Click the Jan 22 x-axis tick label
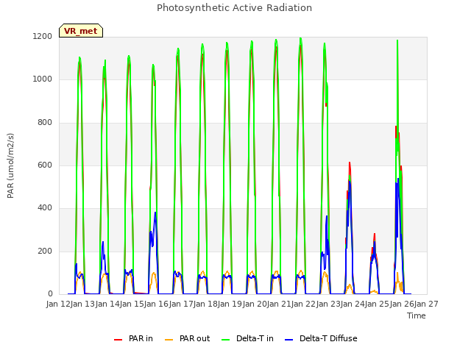 coord(304,304)
